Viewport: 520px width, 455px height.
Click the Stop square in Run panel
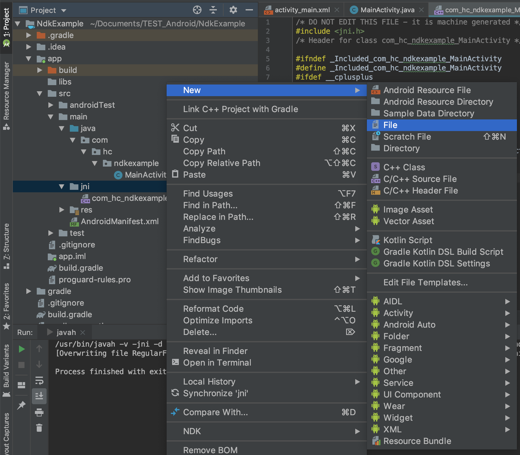(21, 365)
